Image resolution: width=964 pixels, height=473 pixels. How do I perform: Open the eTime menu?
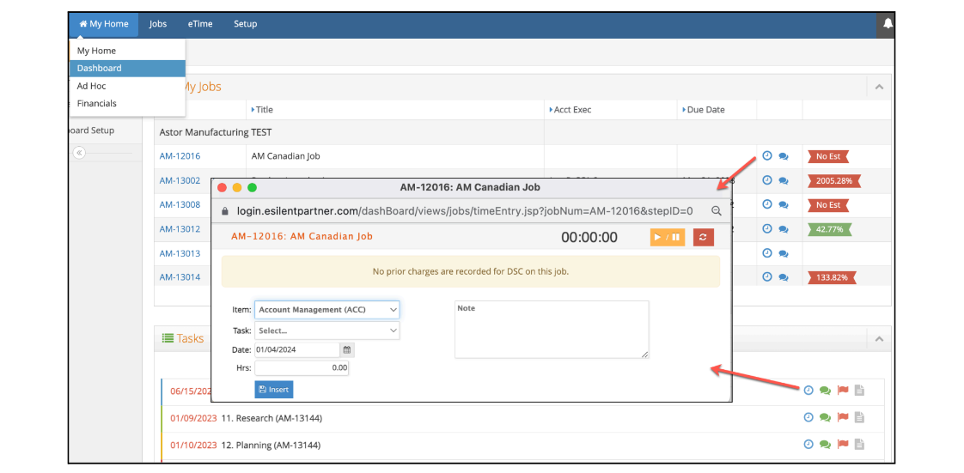pyautogui.click(x=200, y=24)
